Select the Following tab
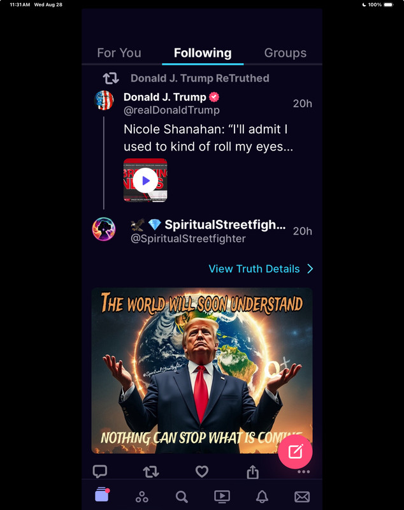 (x=203, y=53)
